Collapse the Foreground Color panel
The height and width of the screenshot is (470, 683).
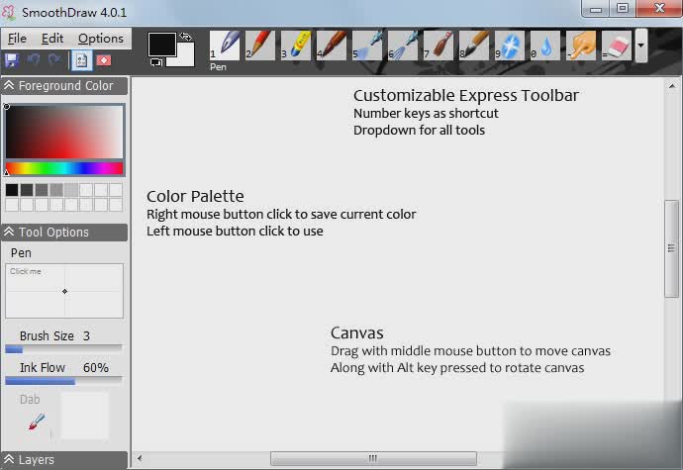(x=10, y=86)
